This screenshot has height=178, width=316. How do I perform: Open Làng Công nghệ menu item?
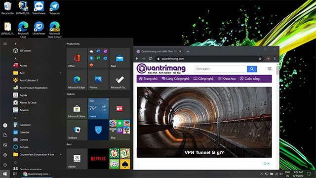coord(176,79)
